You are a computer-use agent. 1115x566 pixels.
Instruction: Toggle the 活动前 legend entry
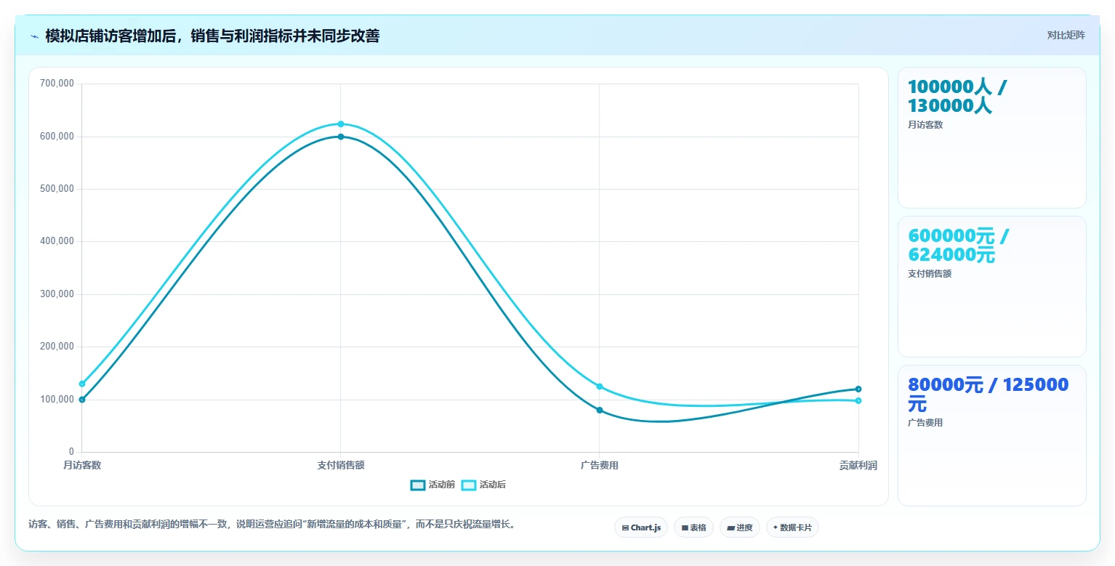coord(432,485)
